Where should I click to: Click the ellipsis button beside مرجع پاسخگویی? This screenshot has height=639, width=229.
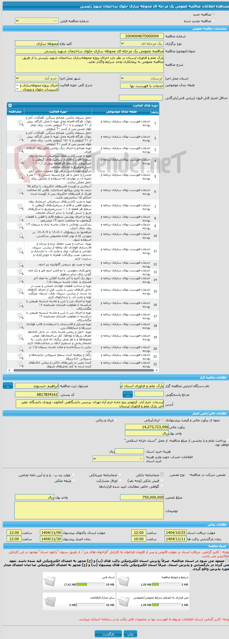(x=128, y=394)
